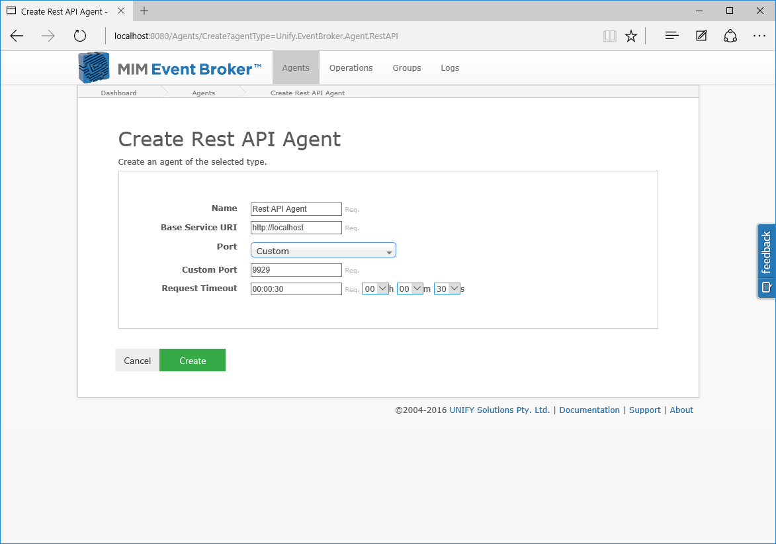Add page to favorites star icon
Image resolution: width=776 pixels, height=544 pixels.
(x=631, y=36)
